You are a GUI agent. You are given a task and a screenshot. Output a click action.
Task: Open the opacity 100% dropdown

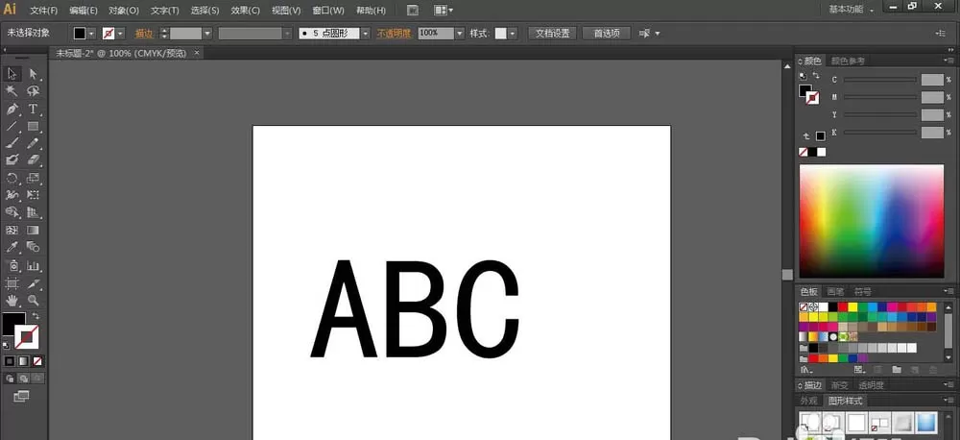[460, 33]
